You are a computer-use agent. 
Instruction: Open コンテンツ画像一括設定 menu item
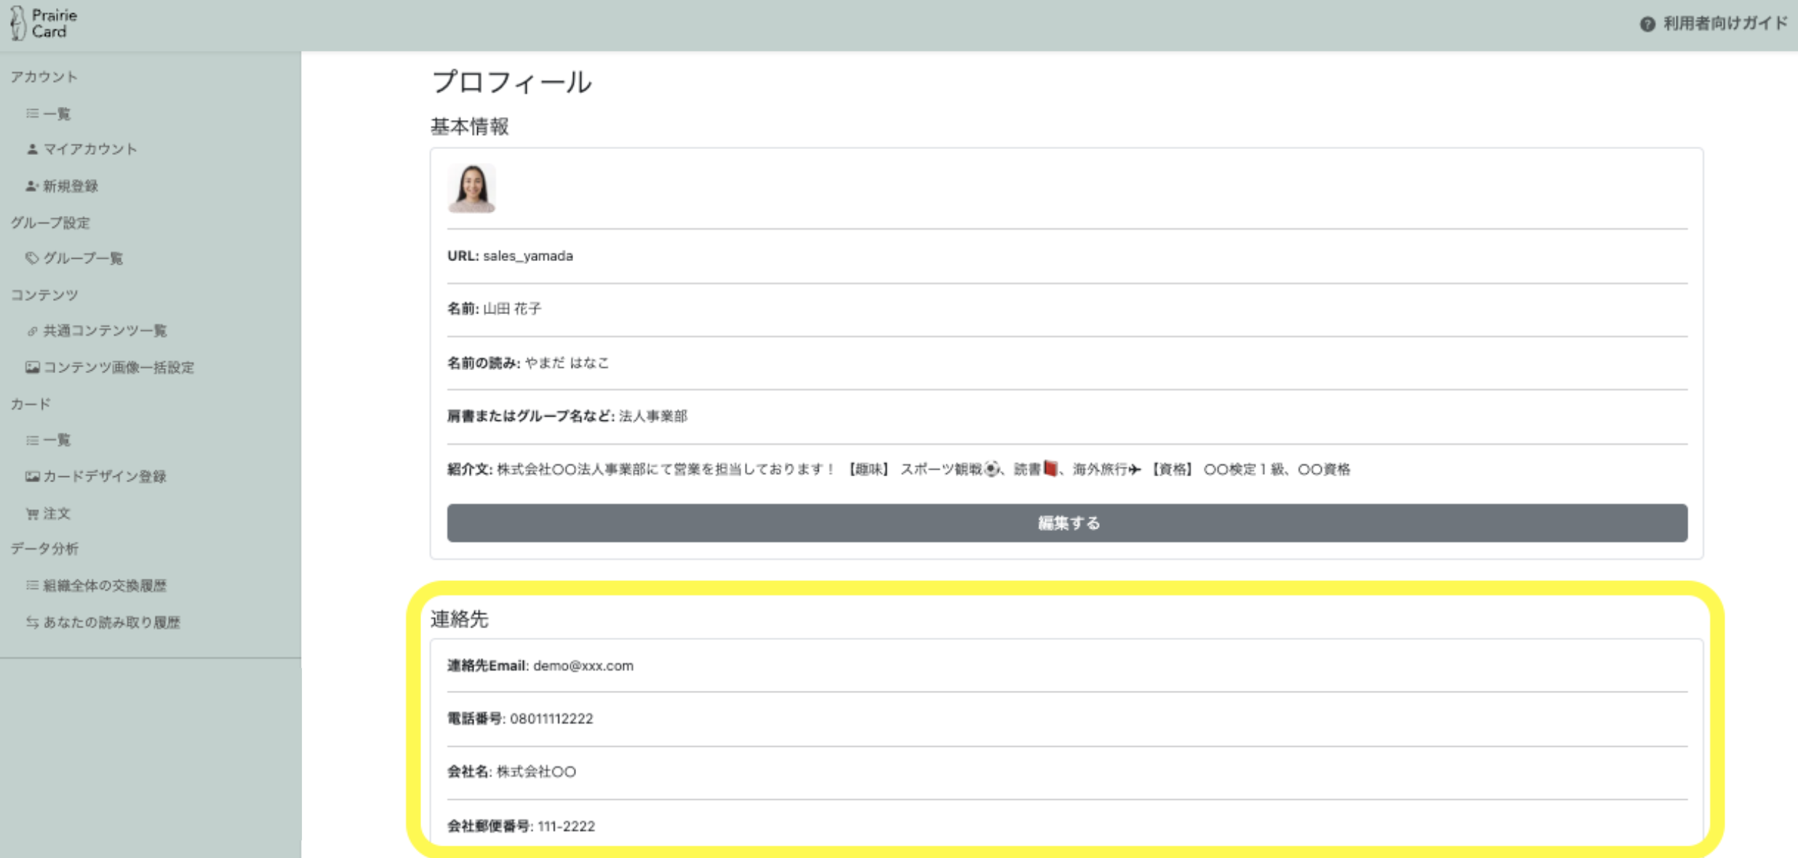(119, 367)
